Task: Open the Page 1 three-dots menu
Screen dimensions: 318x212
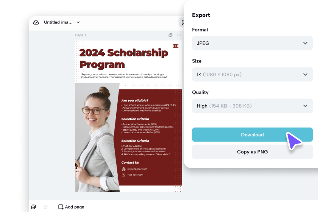Action: 179,35
